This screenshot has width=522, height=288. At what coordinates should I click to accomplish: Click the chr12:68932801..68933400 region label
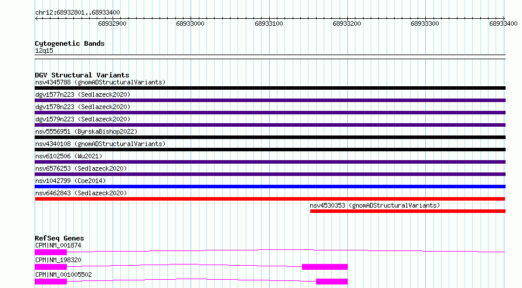77,12
